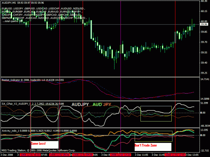The width and height of the screenshot is (210, 157).
Task: Click the 14.7141 basket scale value
Action: tap(205, 79)
